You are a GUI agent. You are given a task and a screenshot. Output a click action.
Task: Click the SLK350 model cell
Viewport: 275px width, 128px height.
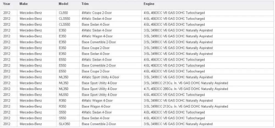65,124
